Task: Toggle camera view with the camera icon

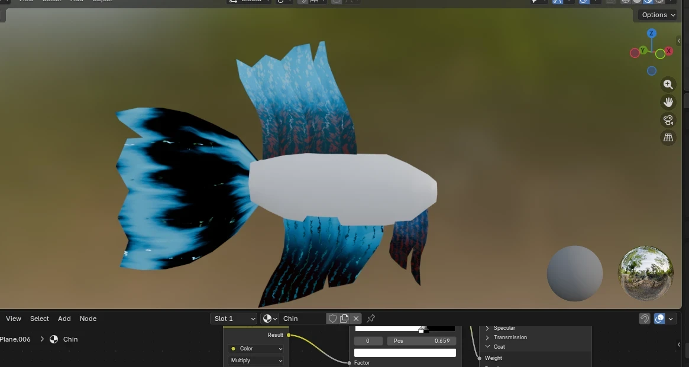Action: click(668, 120)
